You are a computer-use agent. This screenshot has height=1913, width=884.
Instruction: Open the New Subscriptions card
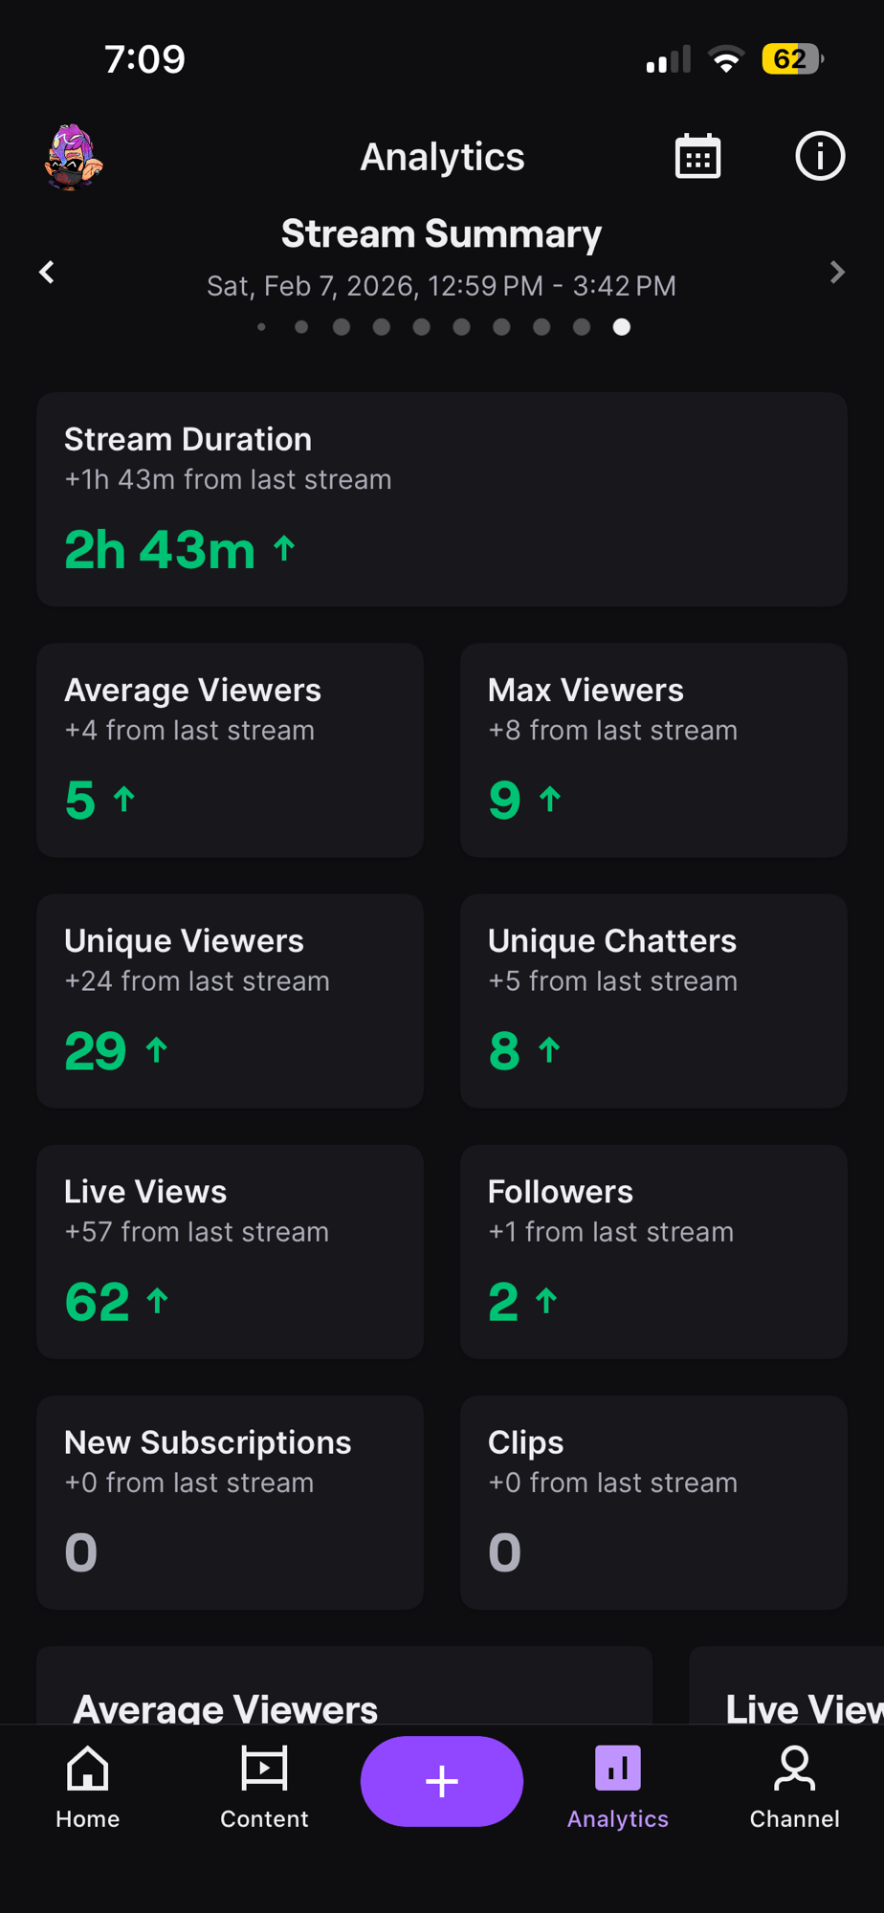pyautogui.click(x=230, y=1502)
